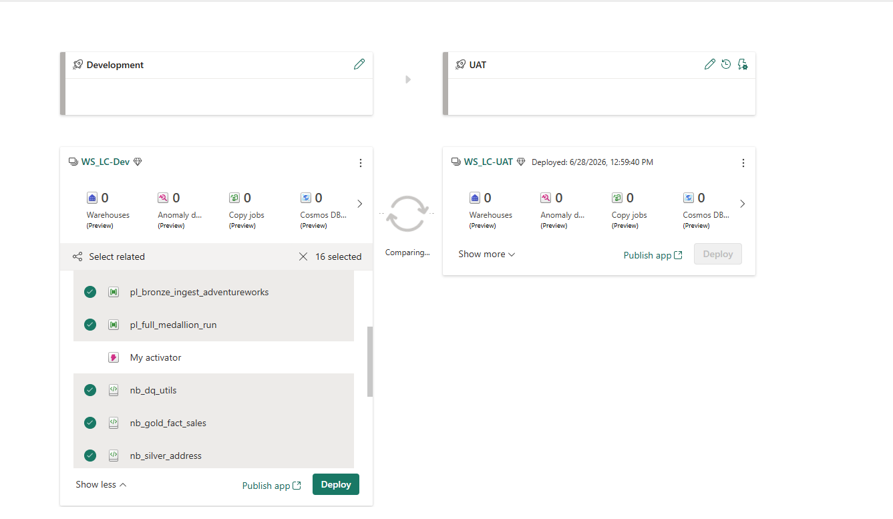The width and height of the screenshot is (893, 519).
Task: Edit the Development stage with the pencil icon
Action: coord(359,64)
